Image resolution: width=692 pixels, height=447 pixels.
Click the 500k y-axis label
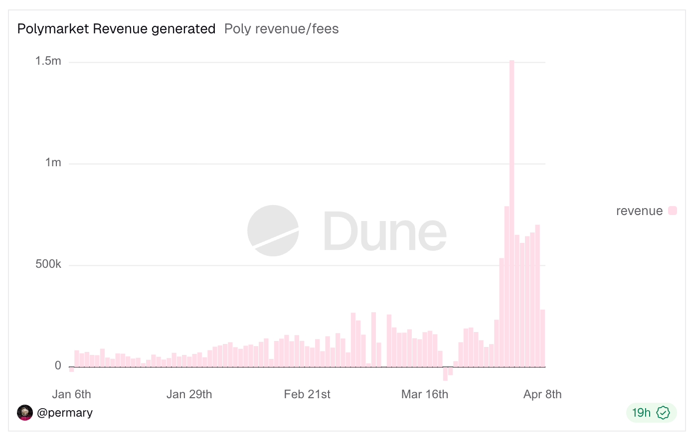pyautogui.click(x=48, y=264)
